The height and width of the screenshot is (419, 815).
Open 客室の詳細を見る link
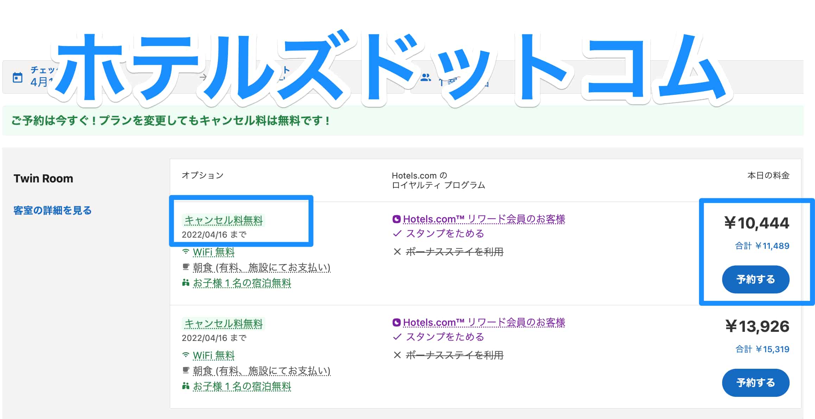click(52, 210)
